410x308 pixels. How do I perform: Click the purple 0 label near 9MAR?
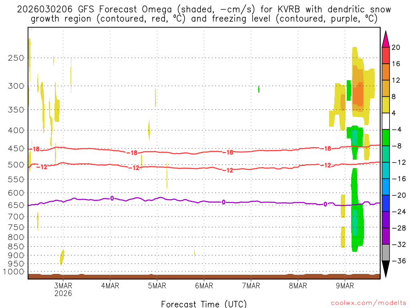(325, 204)
